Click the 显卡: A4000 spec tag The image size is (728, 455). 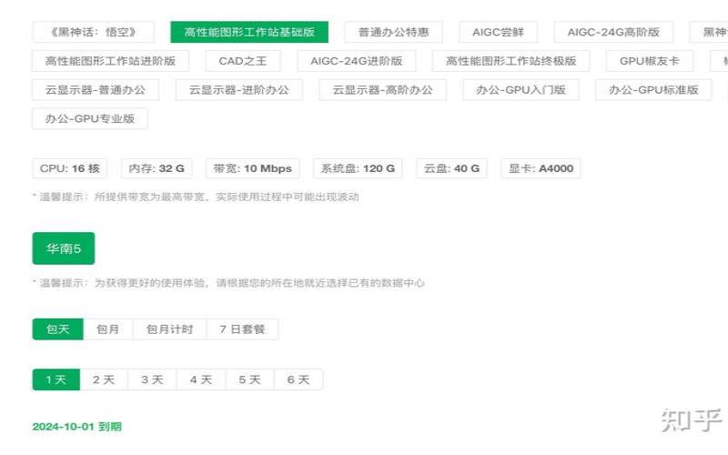point(541,168)
